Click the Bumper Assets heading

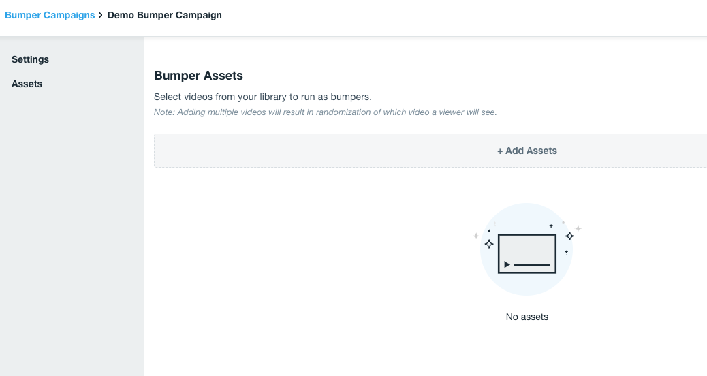click(x=198, y=76)
